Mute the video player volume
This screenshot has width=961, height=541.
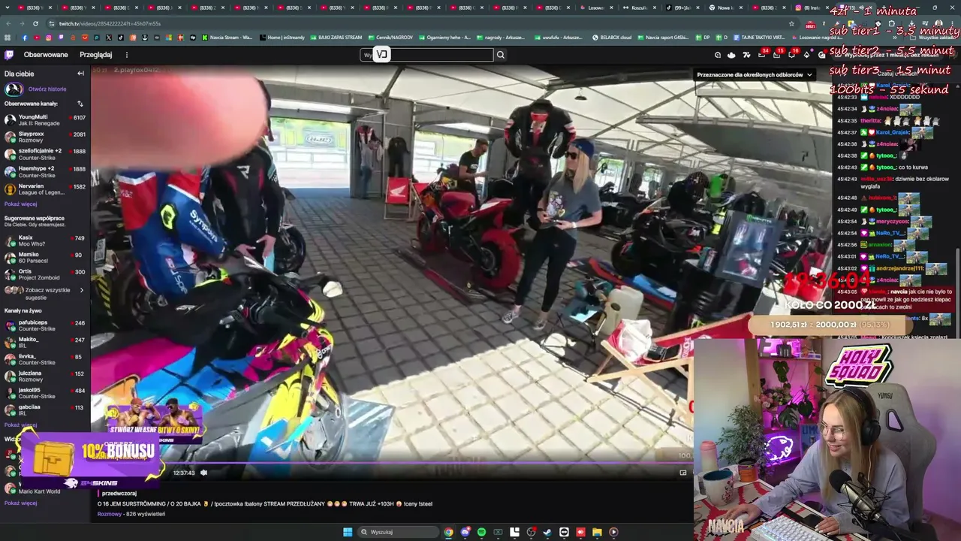point(203,473)
